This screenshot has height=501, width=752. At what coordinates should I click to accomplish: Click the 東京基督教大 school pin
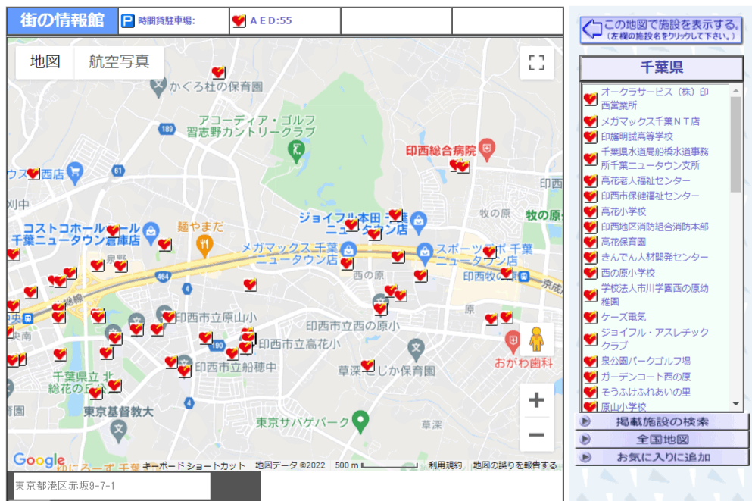[x=118, y=431]
